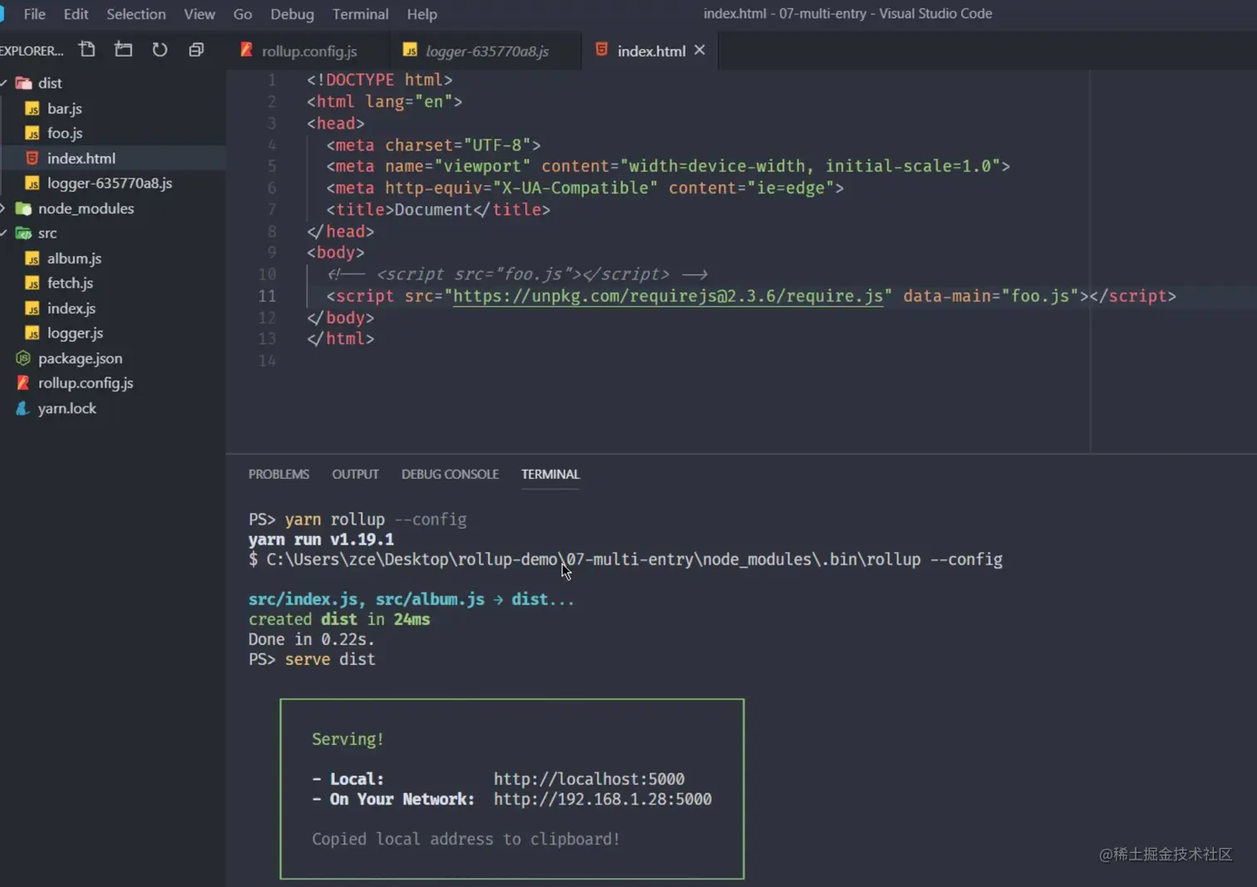Viewport: 1257px width, 887px height.
Task: Open logger.js in the src folder
Action: [75, 333]
